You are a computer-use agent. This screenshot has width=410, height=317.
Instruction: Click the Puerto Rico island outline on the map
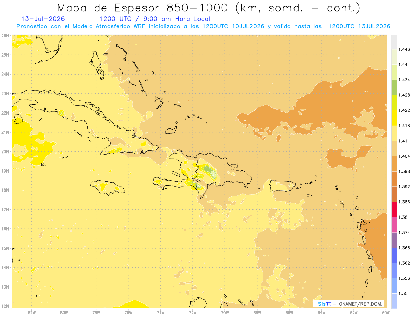pyautogui.click(x=282, y=186)
